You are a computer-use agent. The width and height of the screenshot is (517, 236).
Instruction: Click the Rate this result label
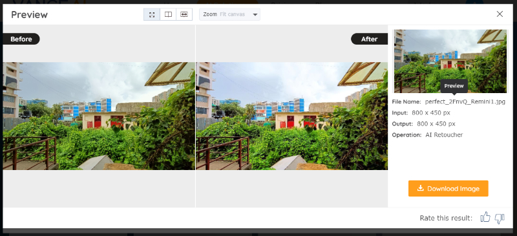coord(446,218)
